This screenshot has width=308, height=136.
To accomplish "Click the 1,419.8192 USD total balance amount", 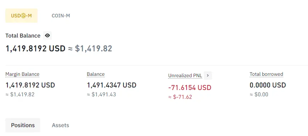I will tap(35, 49).
